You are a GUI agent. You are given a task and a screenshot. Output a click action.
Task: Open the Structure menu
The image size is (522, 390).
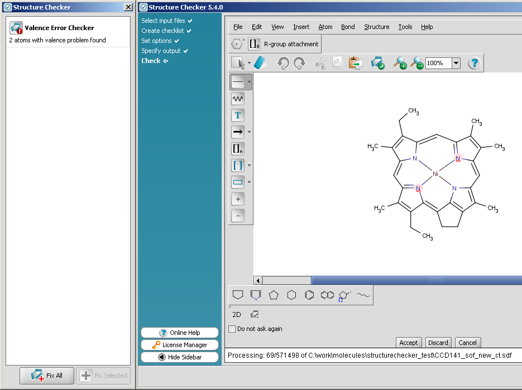click(376, 27)
